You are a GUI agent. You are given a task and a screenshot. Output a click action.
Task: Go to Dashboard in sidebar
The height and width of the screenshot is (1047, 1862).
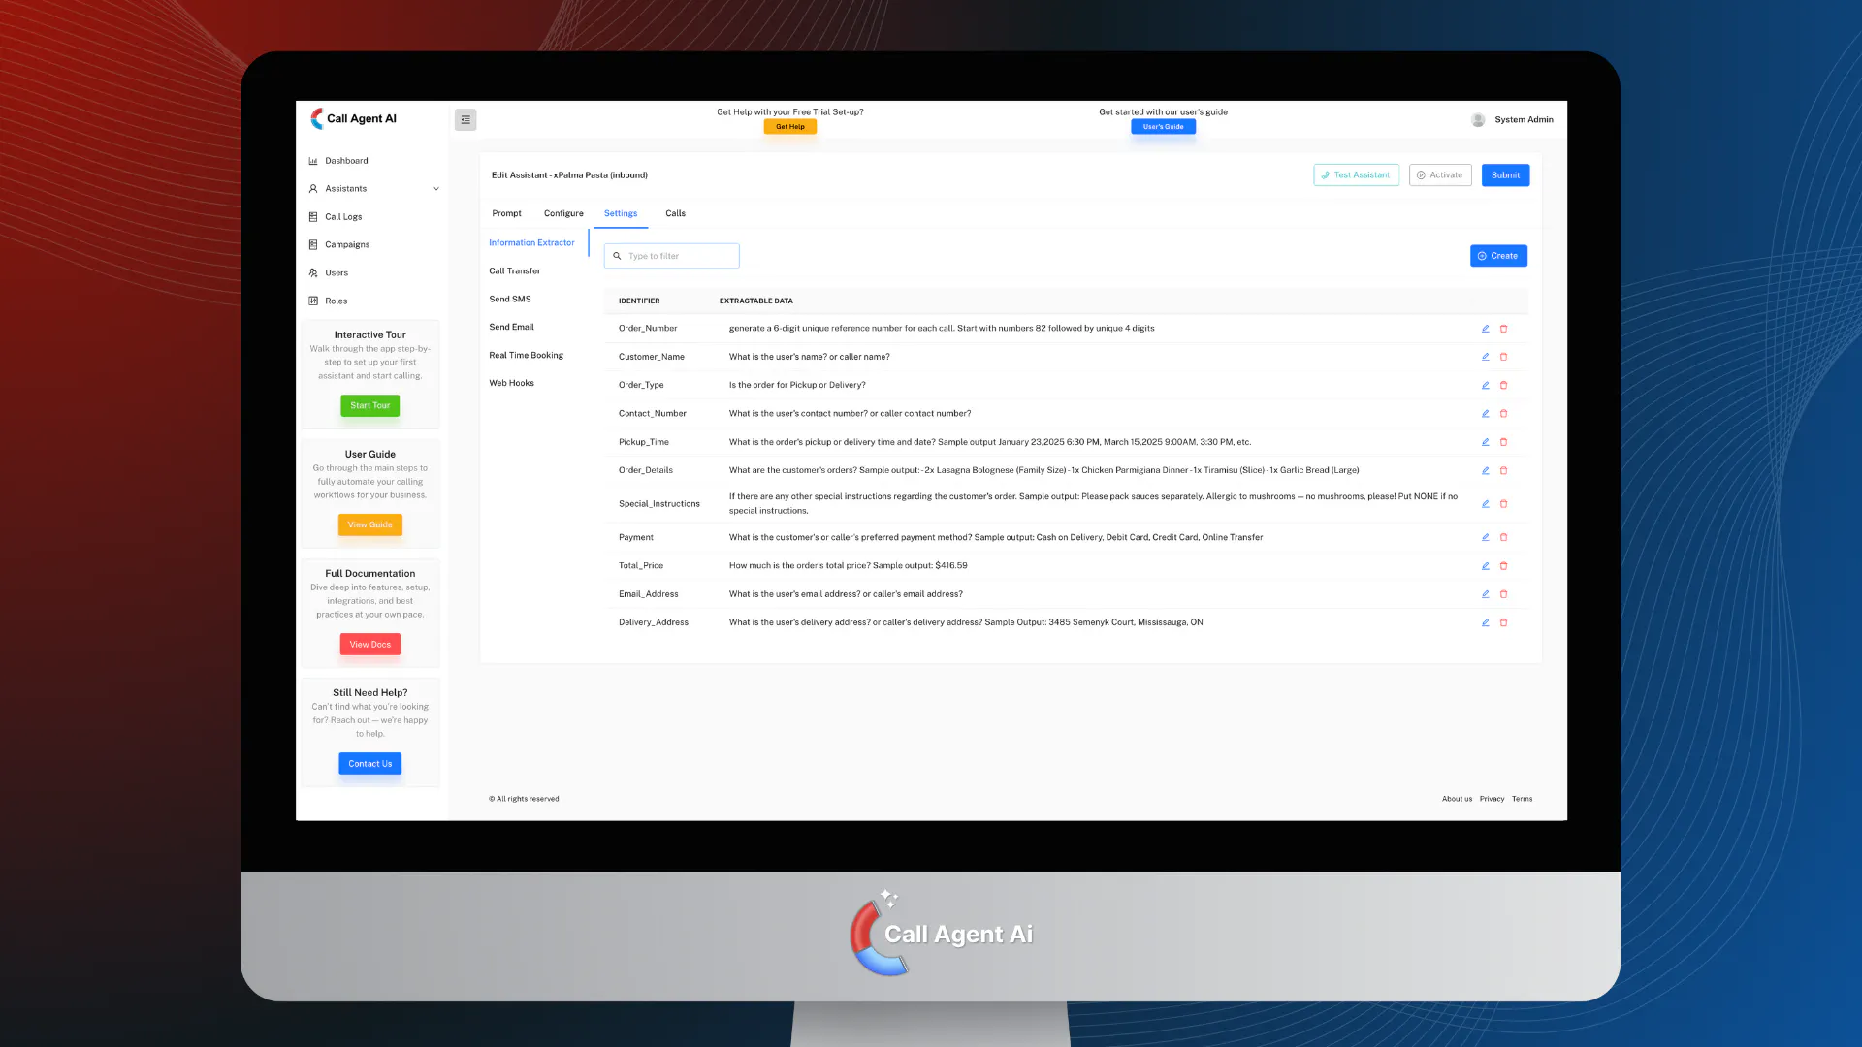[346, 161]
